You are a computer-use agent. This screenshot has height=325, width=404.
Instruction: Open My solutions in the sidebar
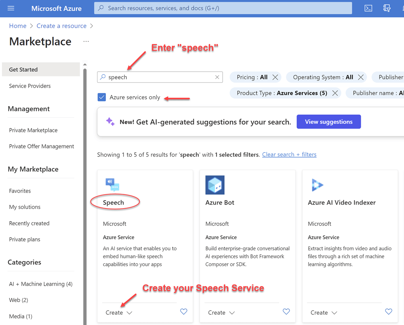click(x=25, y=207)
